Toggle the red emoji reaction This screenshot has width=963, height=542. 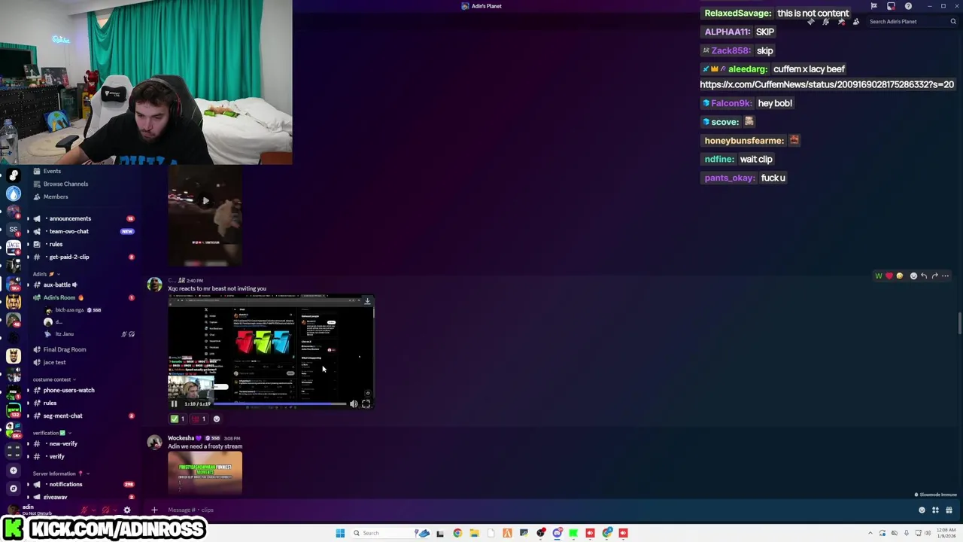click(199, 419)
